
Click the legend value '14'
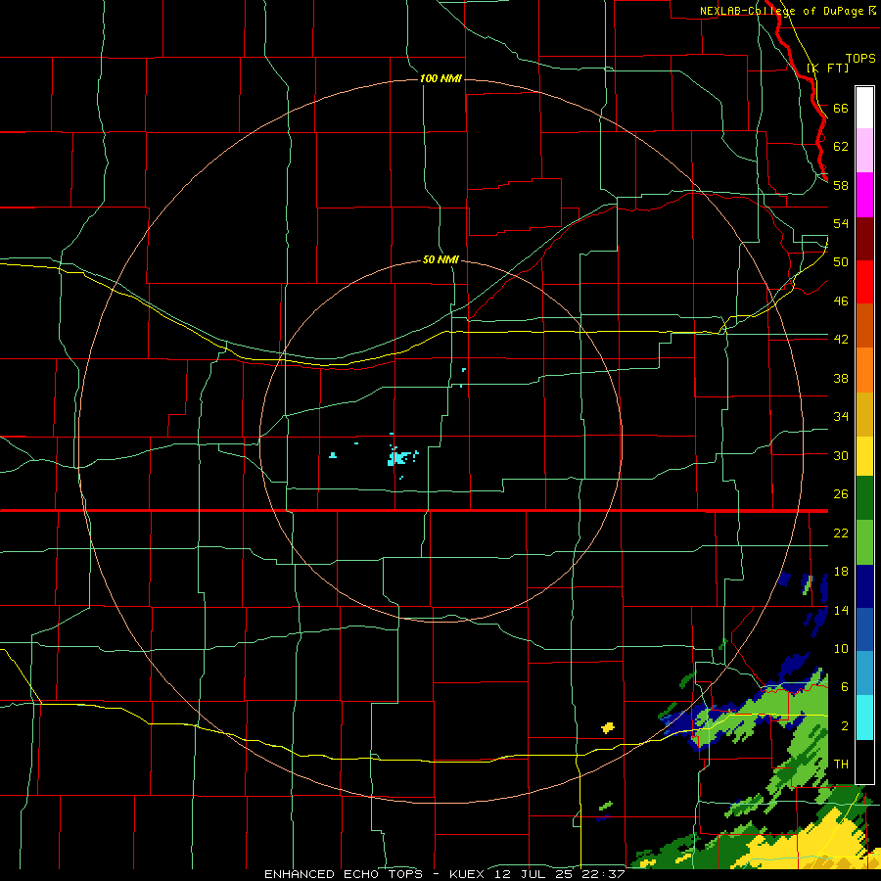click(841, 610)
